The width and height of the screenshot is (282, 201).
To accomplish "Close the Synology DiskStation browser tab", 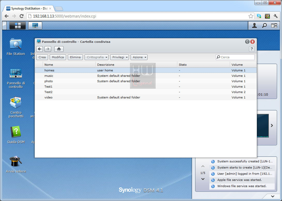I will 50,9.
